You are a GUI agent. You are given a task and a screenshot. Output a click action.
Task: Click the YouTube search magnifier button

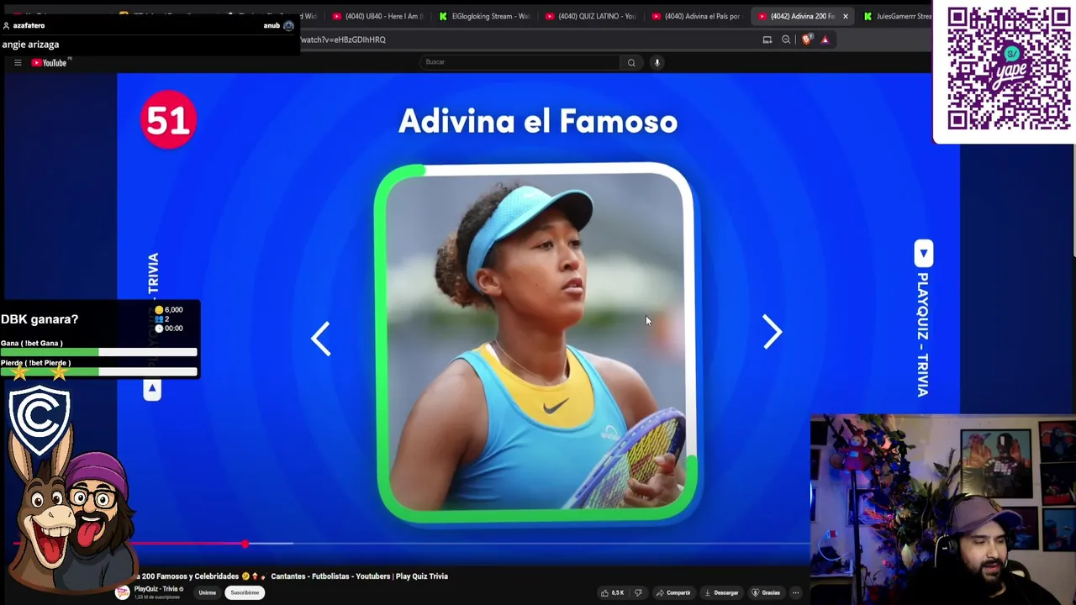[631, 62]
